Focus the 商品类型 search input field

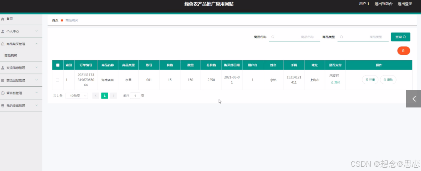click(363, 37)
